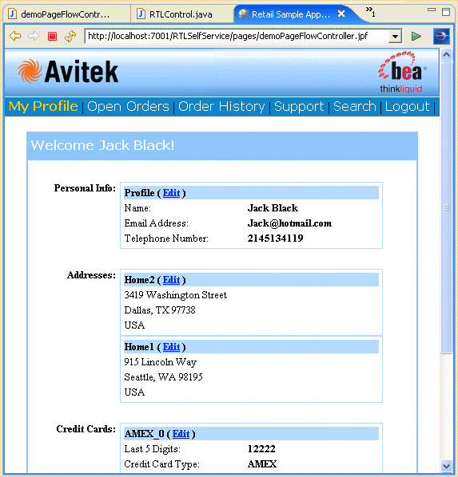Open the external browser globe icon
Viewport: 458px width, 477px height.
click(x=441, y=36)
